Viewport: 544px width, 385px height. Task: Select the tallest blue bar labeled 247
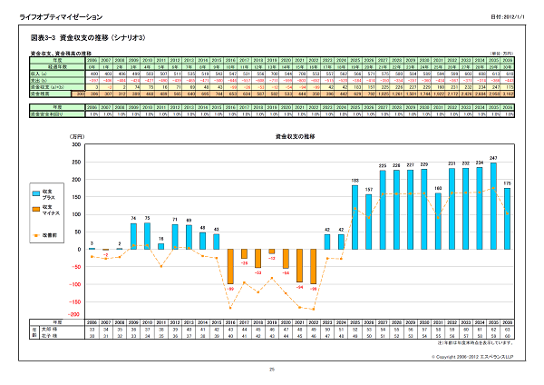point(492,207)
